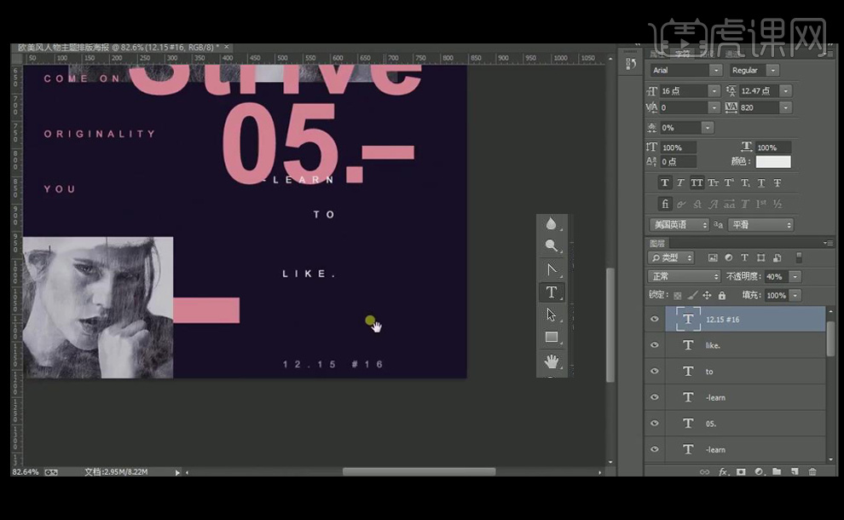This screenshot has width=844, height=520.
Task: Add a layer style with fx button
Action: tap(724, 472)
